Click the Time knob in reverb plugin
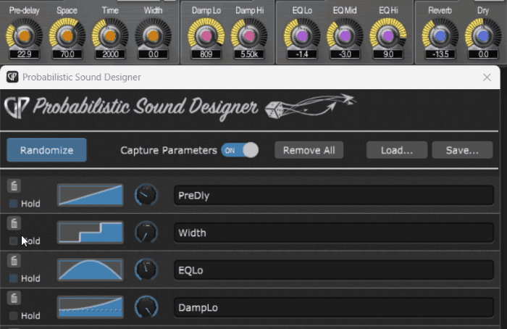Viewport: 507px width, 329px height. pyautogui.click(x=110, y=36)
